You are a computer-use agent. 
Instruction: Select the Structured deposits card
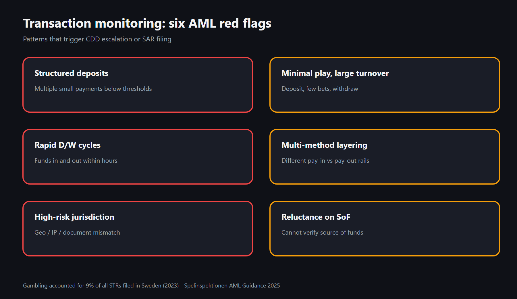pyautogui.click(x=138, y=85)
